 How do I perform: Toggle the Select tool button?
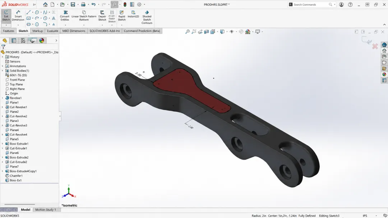click(x=115, y=4)
